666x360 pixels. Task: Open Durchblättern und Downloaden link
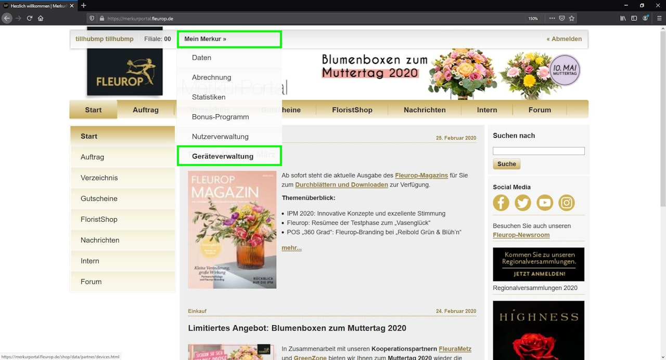pos(341,184)
